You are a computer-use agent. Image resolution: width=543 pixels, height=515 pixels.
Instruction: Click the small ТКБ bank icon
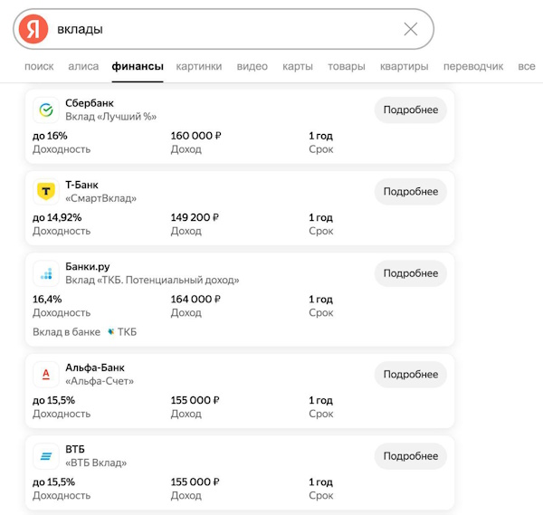(x=111, y=332)
